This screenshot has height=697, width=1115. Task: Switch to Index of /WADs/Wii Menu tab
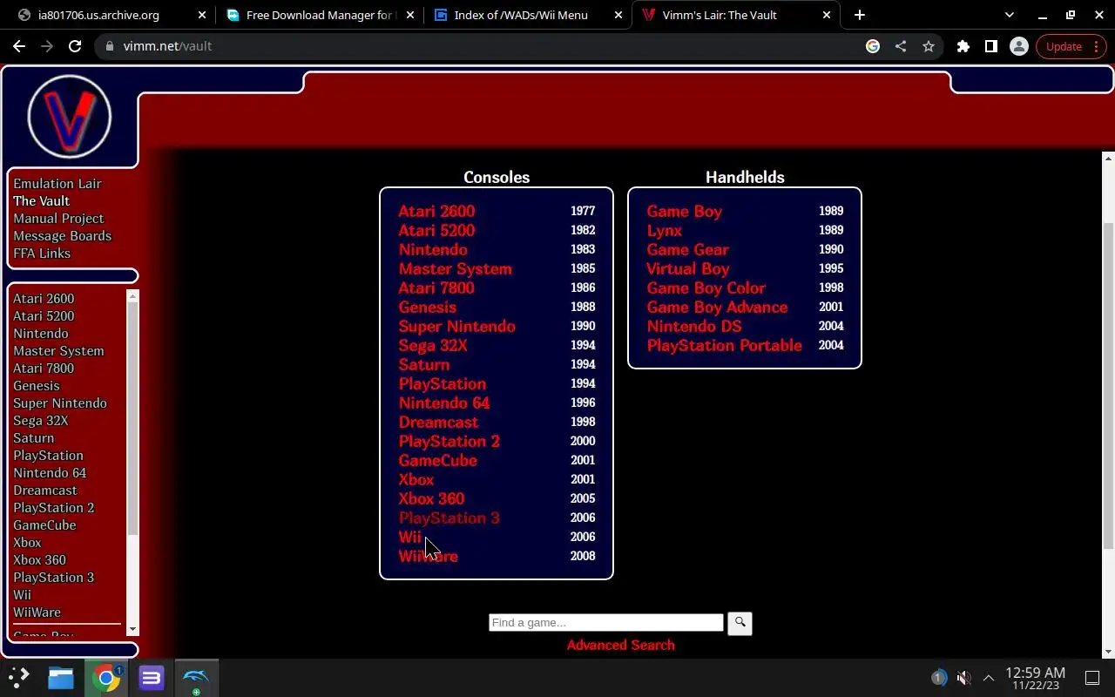point(521,15)
